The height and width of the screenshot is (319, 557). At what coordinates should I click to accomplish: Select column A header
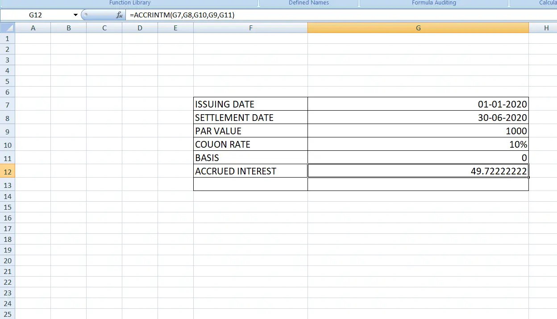pos(33,28)
